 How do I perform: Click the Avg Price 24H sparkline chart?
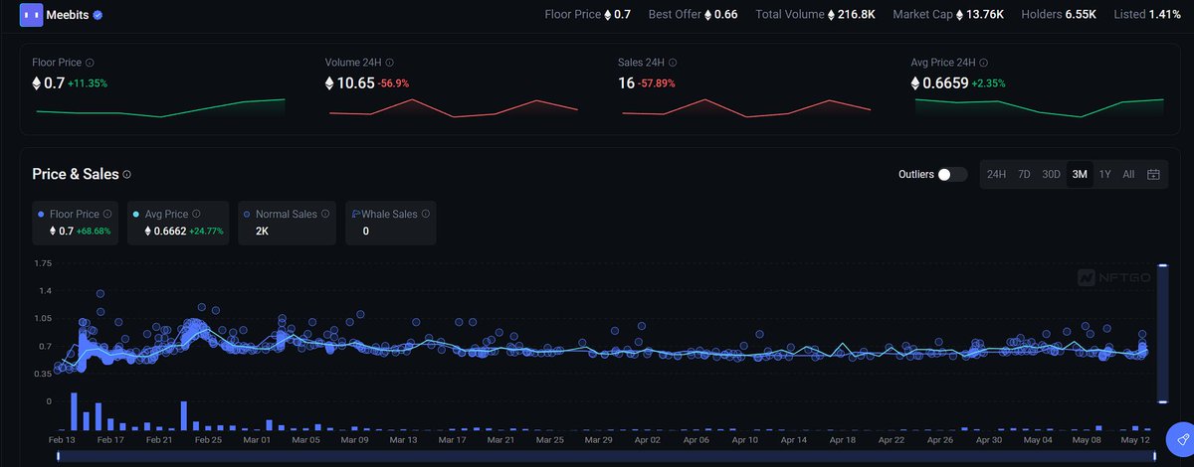tap(1039, 107)
